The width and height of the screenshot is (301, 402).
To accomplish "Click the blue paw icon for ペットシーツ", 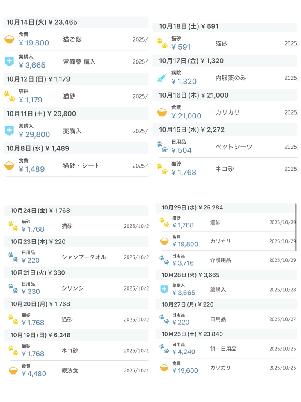I will coord(162,147).
